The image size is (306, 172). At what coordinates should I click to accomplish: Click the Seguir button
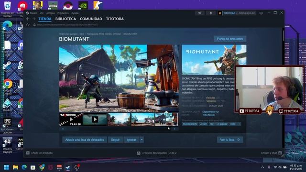(x=115, y=140)
